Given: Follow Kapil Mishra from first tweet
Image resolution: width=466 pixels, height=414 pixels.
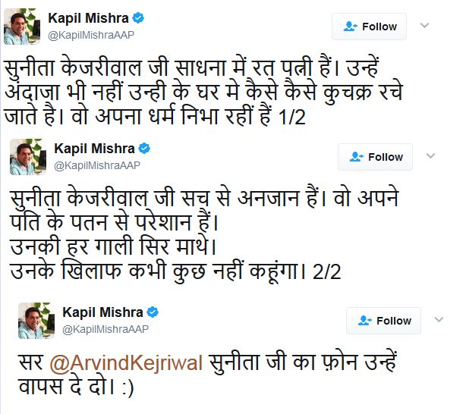Looking at the screenshot, I should click(x=369, y=27).
